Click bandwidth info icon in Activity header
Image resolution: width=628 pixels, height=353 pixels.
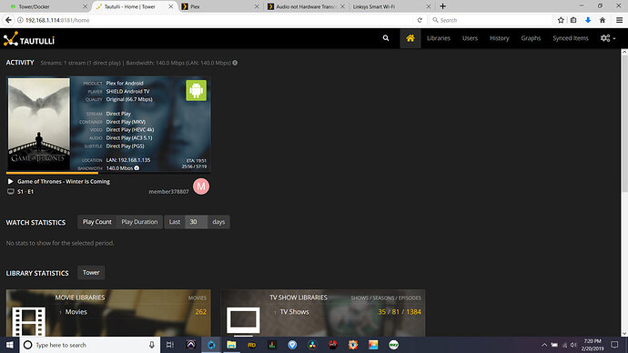coord(235,63)
